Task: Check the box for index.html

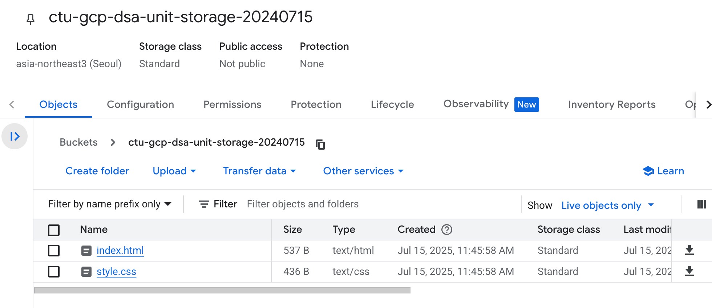Action: coord(54,251)
